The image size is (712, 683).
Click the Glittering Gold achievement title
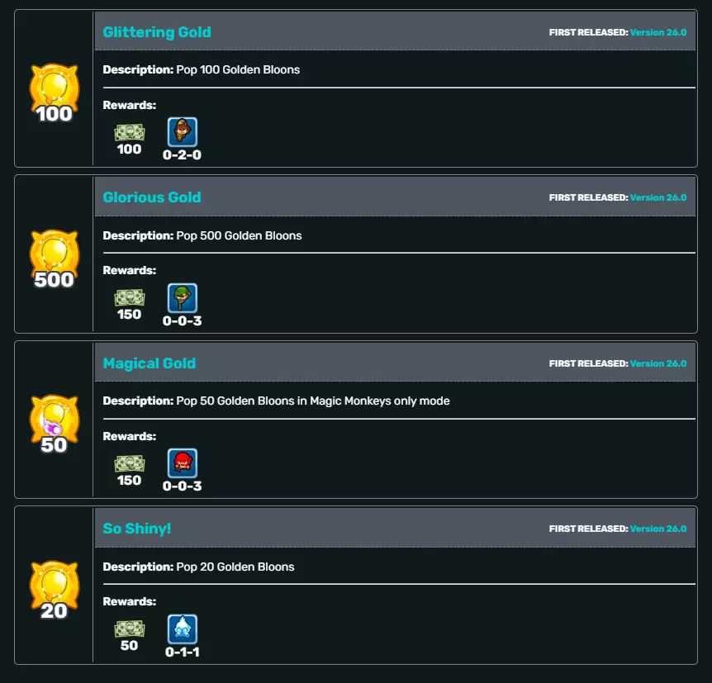pos(157,32)
